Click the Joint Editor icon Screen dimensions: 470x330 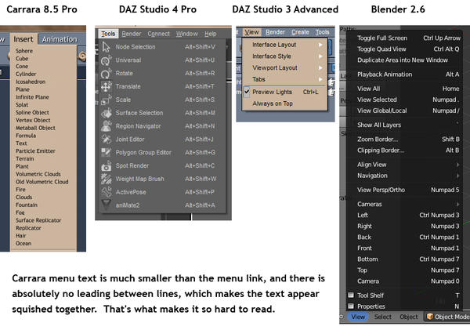tap(106, 140)
